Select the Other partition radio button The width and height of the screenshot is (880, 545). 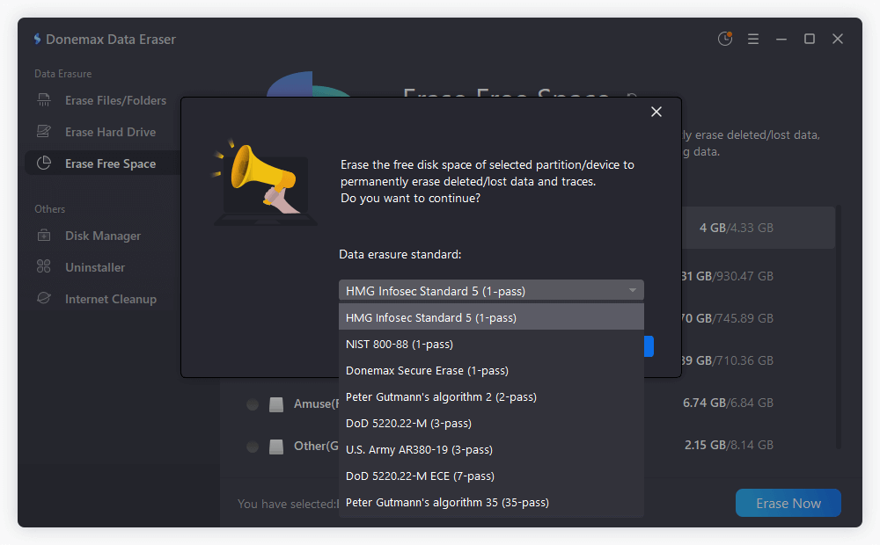click(x=253, y=446)
